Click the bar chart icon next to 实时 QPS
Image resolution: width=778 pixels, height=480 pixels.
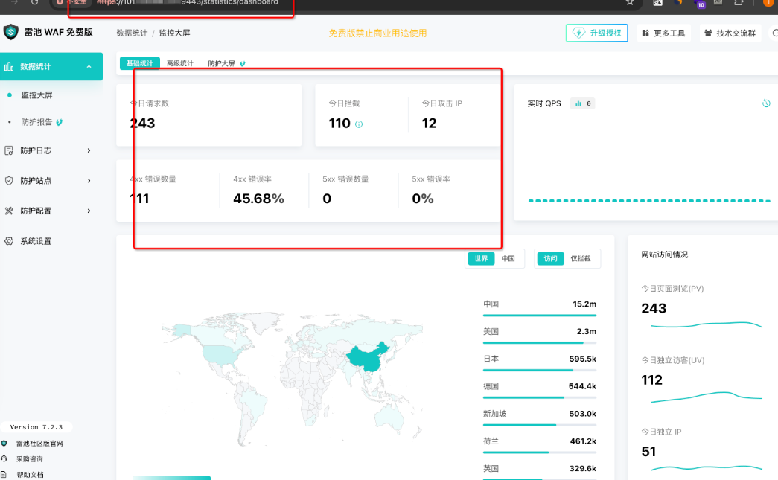coord(578,103)
